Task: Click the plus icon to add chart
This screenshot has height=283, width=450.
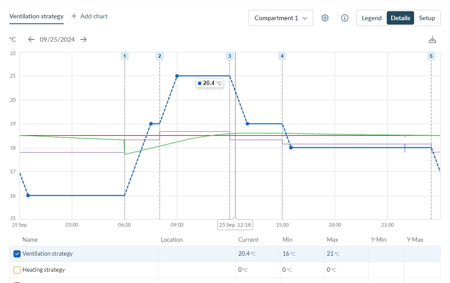Action: coord(74,16)
